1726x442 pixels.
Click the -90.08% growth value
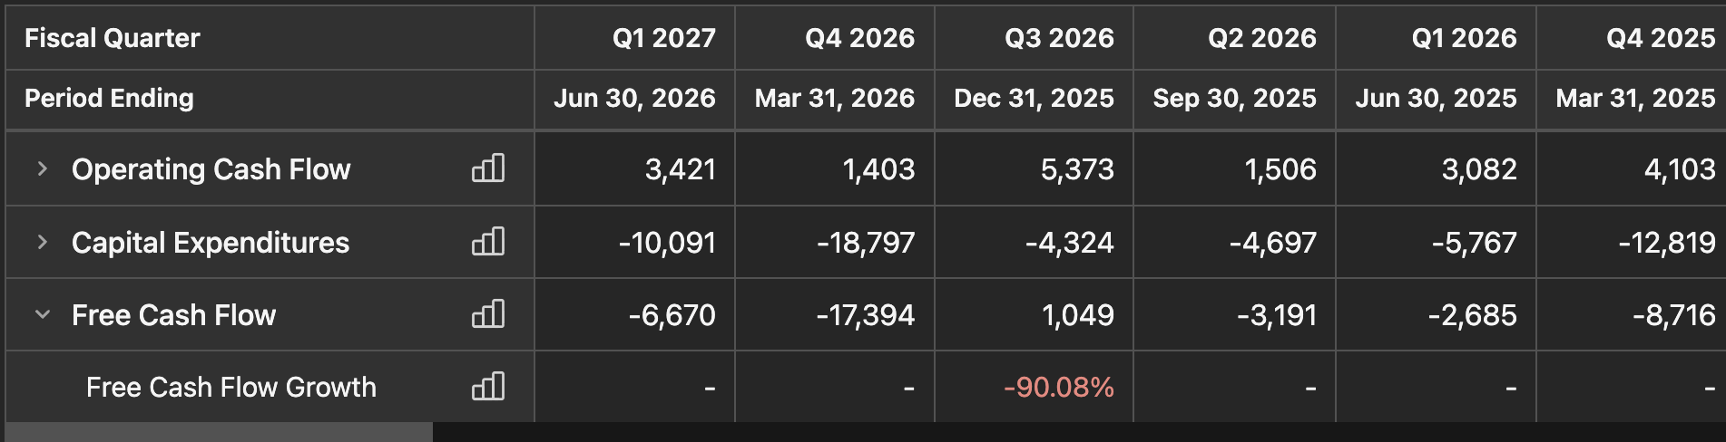[1059, 387]
